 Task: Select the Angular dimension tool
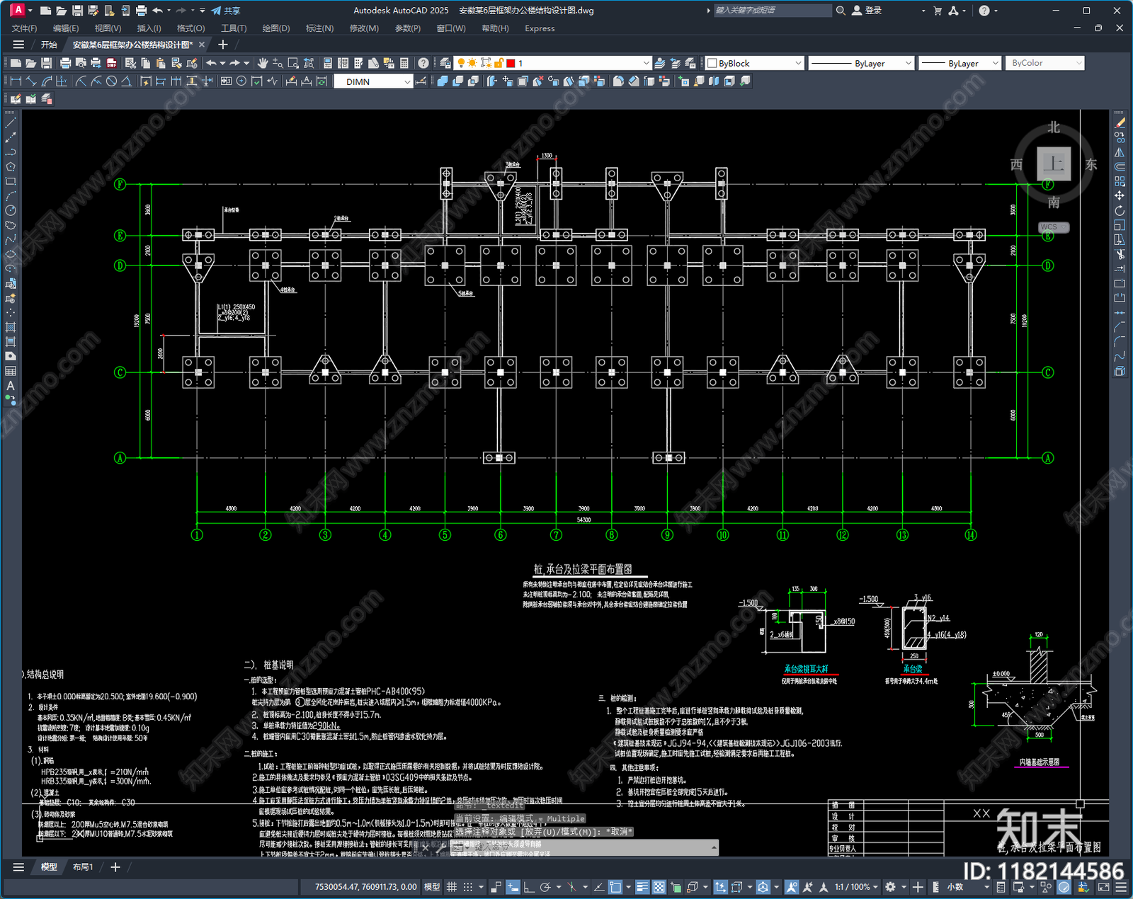[x=126, y=81]
